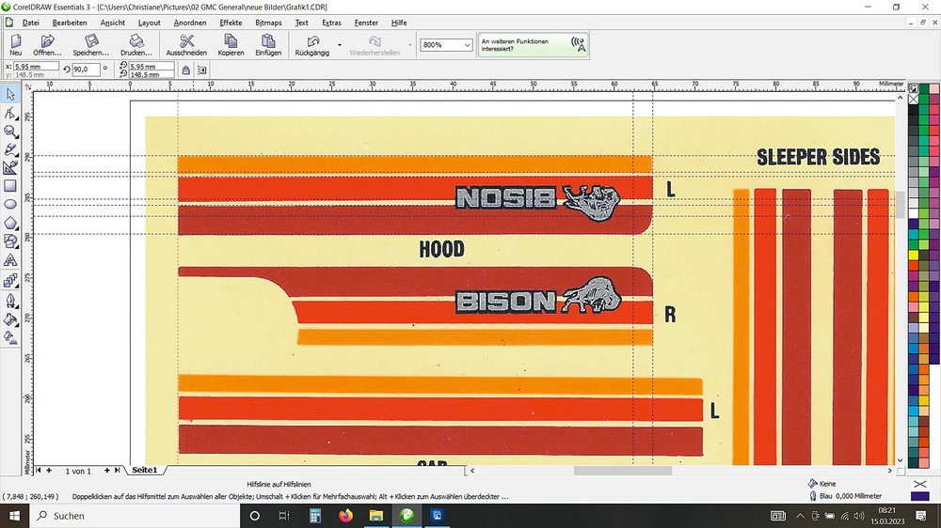Click the vertical scrollbar down arrow
This screenshot has height=528, width=941.
(900, 460)
